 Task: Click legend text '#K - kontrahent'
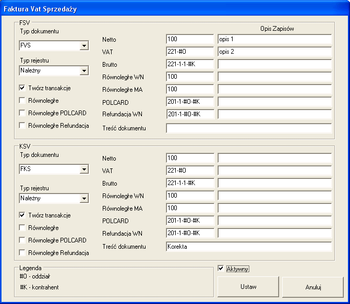[39, 287]
